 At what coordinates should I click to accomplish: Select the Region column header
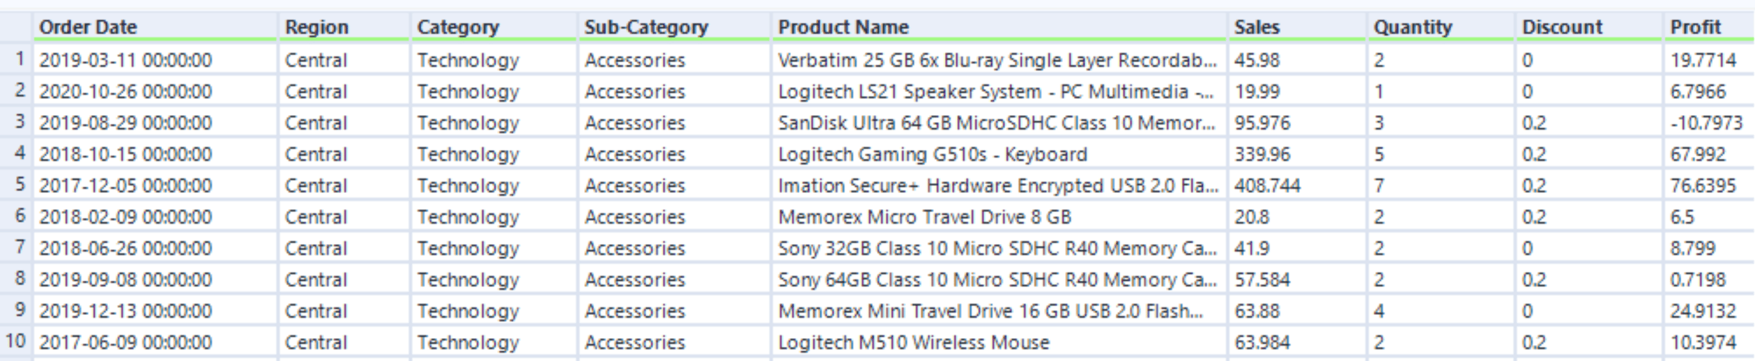point(344,27)
